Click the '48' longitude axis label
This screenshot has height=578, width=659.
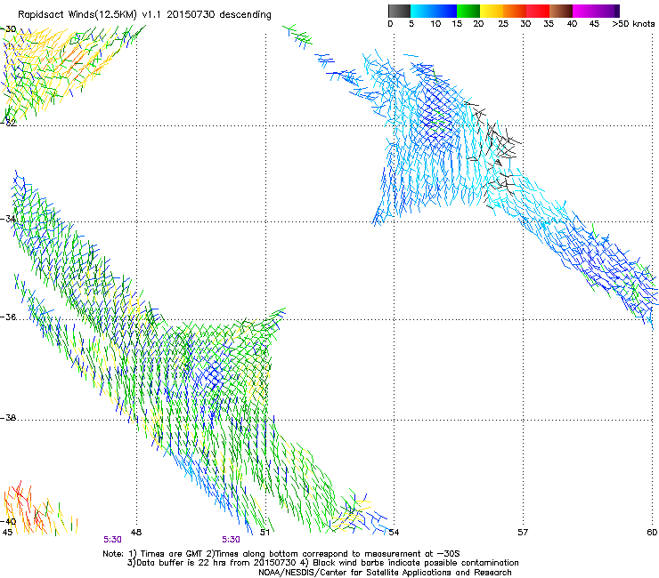[x=136, y=533]
